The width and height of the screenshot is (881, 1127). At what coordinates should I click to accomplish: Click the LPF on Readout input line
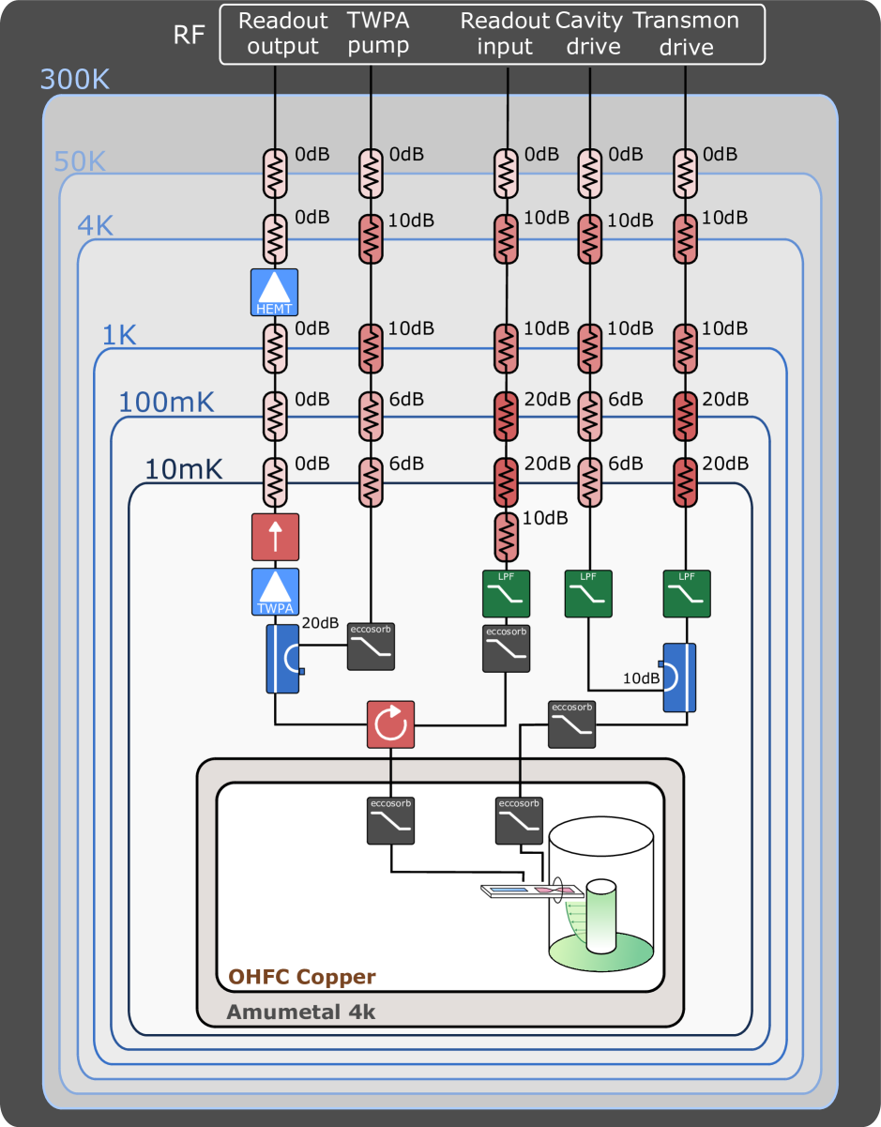pyautogui.click(x=507, y=593)
